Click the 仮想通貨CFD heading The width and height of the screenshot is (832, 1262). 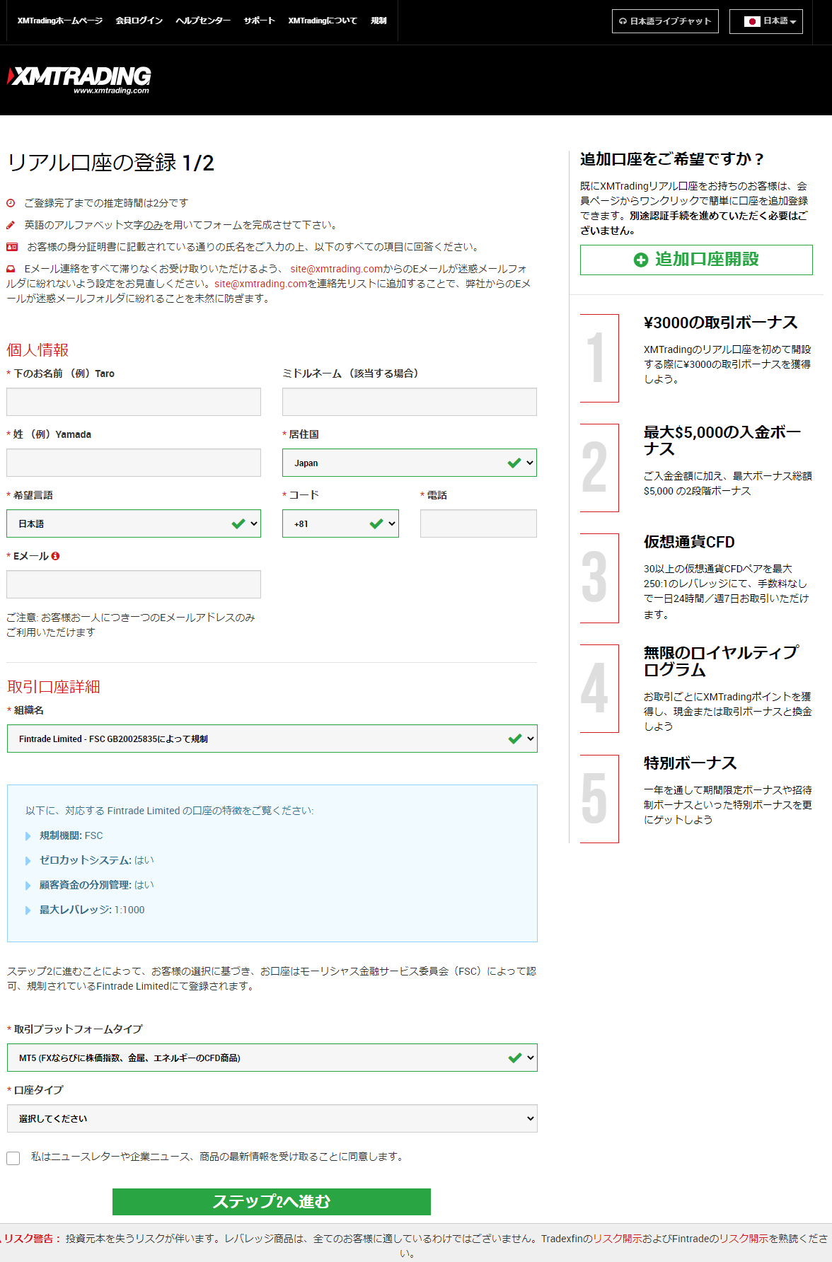point(689,542)
